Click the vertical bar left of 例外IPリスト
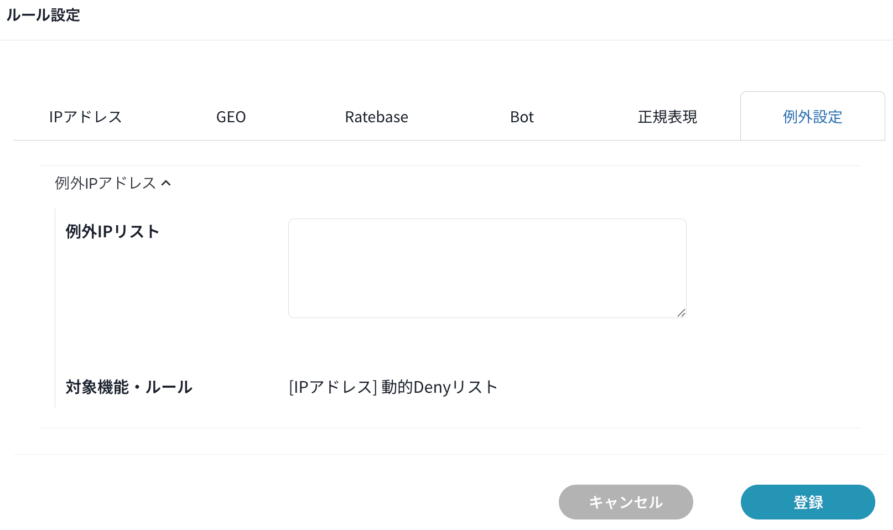Image resolution: width=893 pixels, height=530 pixels. (55, 308)
